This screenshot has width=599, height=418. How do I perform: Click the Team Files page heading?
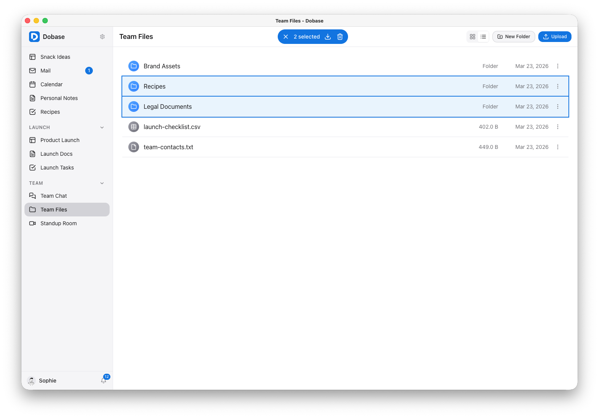(136, 37)
